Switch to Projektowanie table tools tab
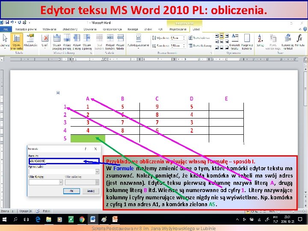The height and width of the screenshot is (231, 308). (x=178, y=29)
